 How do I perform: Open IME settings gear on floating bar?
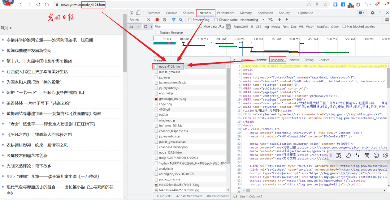click(386, 156)
